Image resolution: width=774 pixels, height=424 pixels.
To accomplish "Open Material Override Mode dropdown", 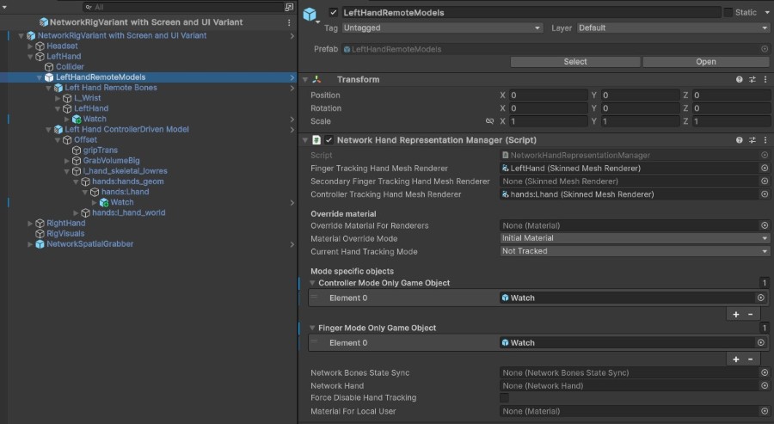I will (x=635, y=238).
